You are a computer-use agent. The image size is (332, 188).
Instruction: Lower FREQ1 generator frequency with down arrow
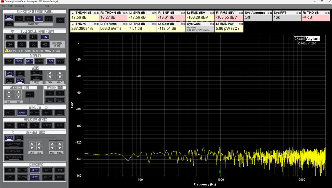tap(39, 148)
